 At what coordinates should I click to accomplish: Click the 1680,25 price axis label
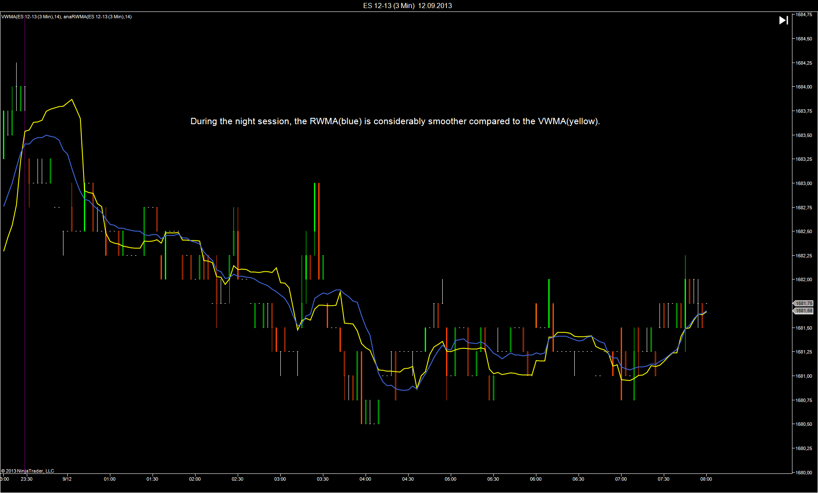[x=804, y=448]
